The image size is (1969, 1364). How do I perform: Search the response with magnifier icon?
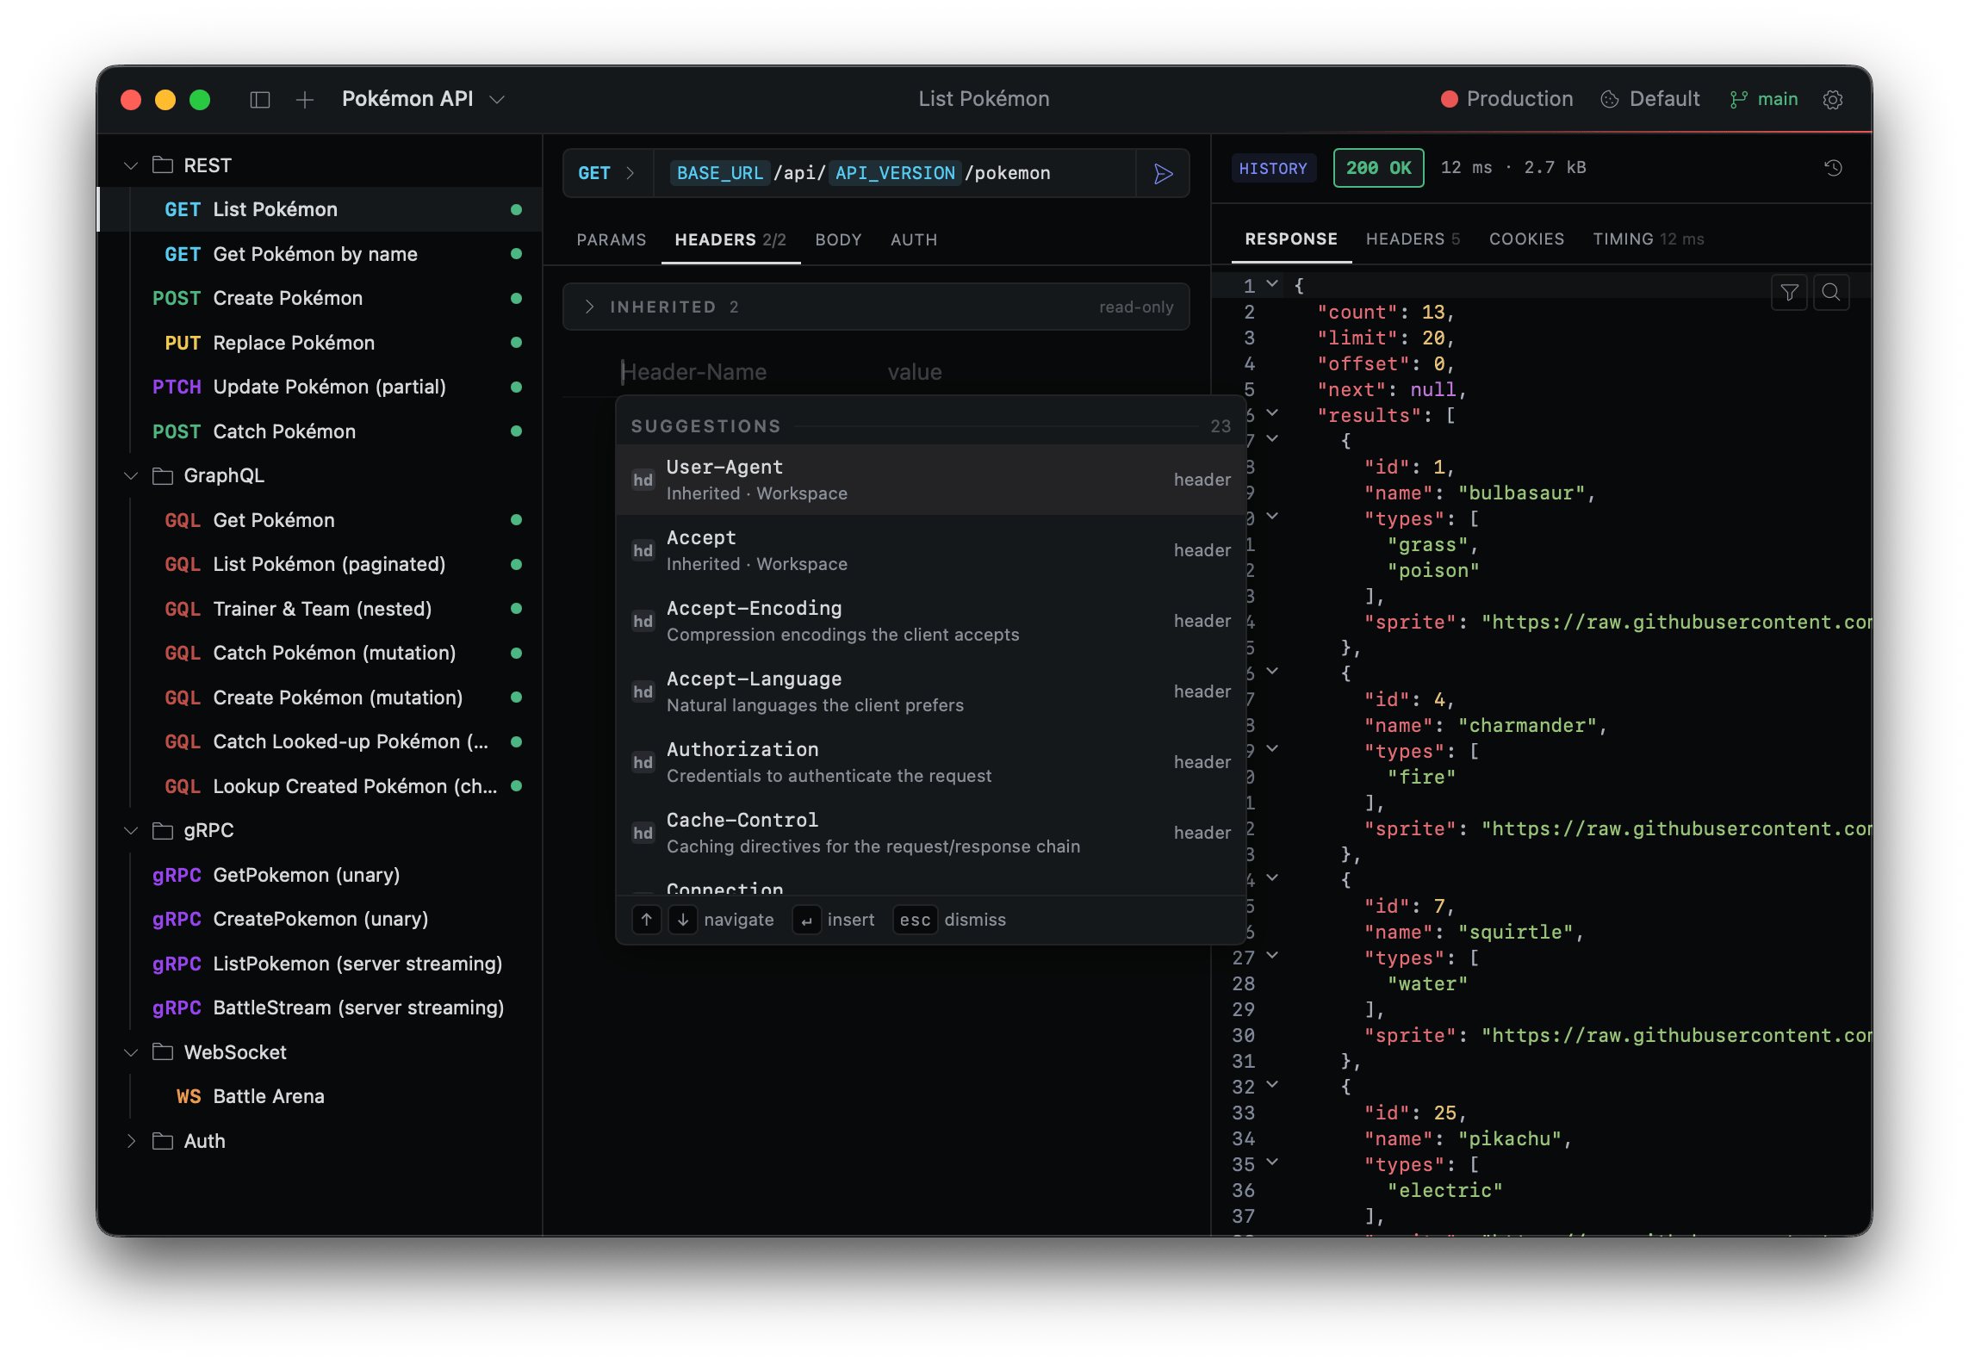pos(1831,293)
